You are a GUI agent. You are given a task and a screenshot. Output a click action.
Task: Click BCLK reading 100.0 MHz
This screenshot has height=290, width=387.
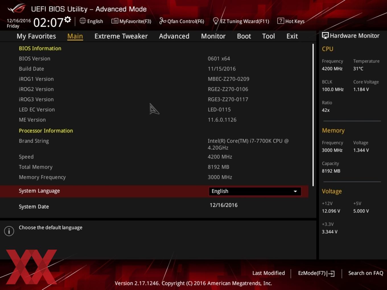pyautogui.click(x=333, y=89)
